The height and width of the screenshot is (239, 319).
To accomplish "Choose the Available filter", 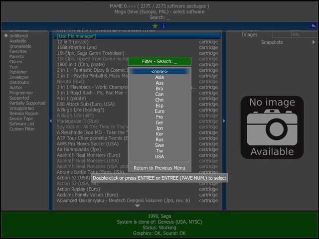I will pyautogui.click(x=18, y=41).
